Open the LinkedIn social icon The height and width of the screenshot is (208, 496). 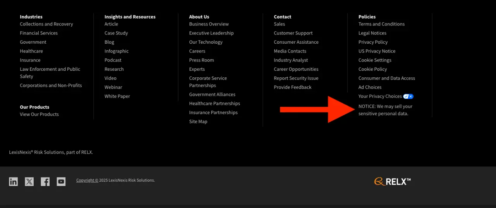coord(14,181)
